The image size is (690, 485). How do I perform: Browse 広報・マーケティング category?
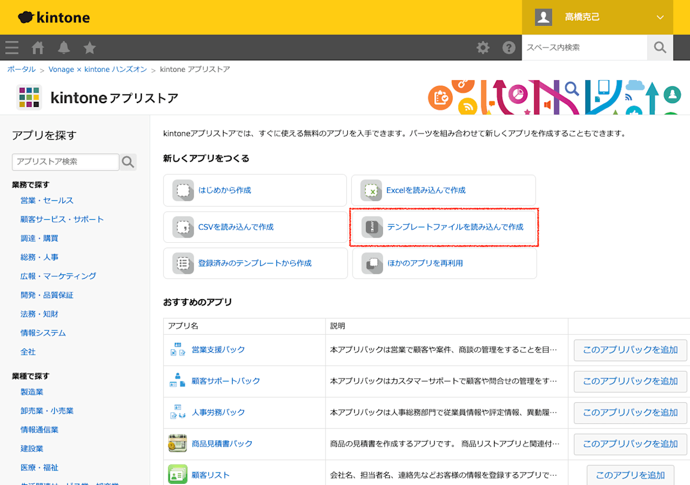(x=58, y=276)
